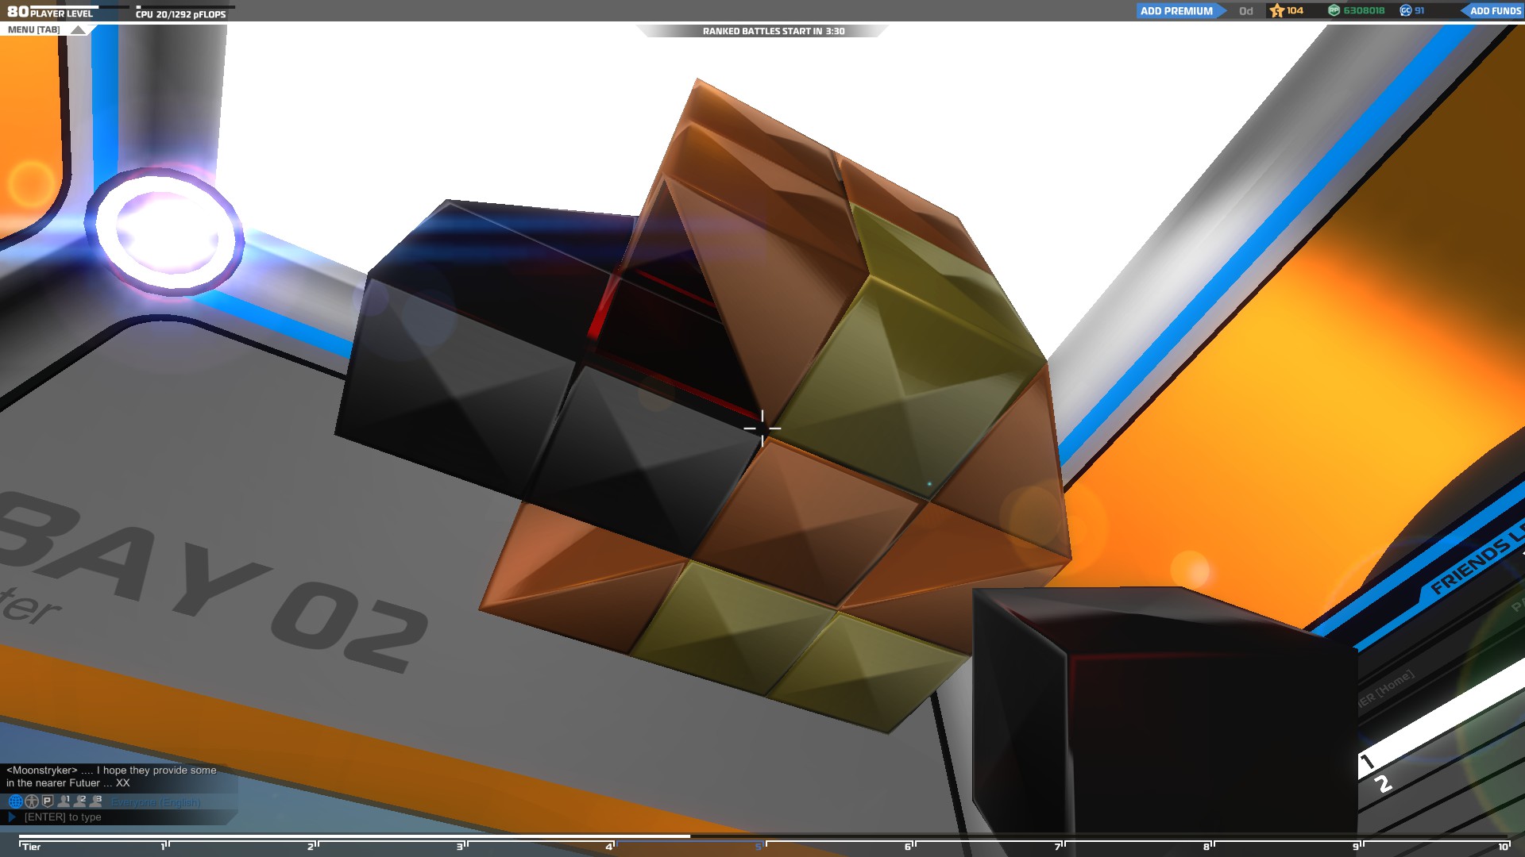Select custom chat channel 3
The height and width of the screenshot is (857, 1525).
(96, 801)
